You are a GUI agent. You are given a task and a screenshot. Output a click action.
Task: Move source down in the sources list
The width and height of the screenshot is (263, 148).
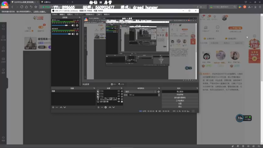click(113, 107)
